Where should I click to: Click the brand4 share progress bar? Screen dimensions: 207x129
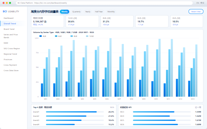75,124
